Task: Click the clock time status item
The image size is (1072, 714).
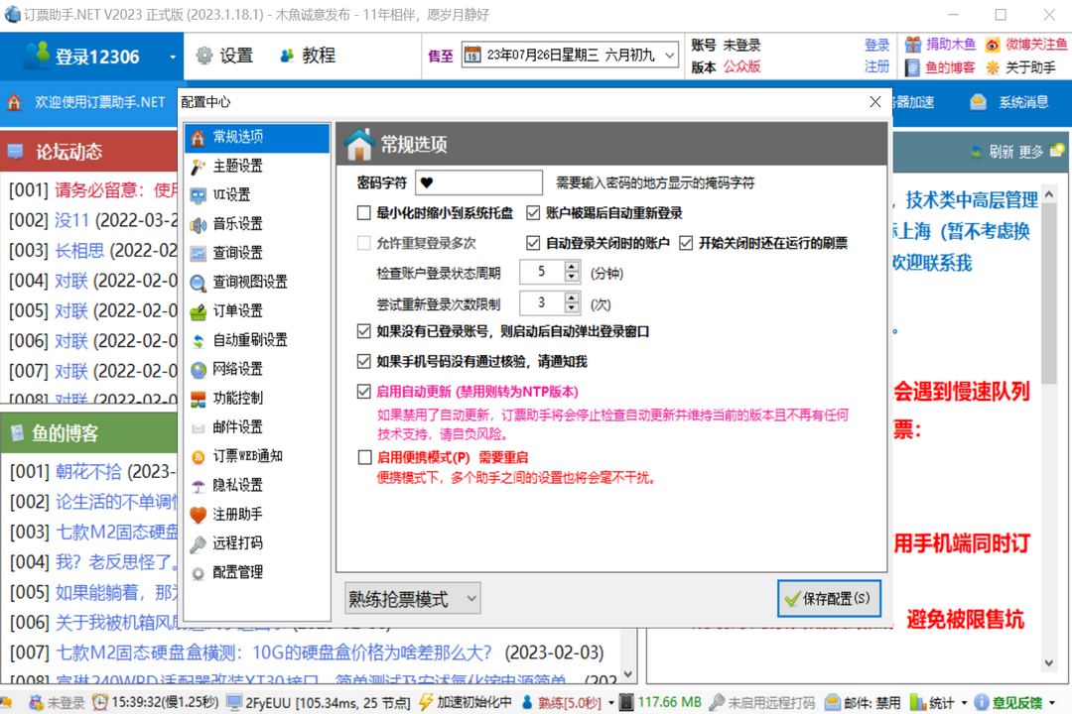Action: pos(157,702)
